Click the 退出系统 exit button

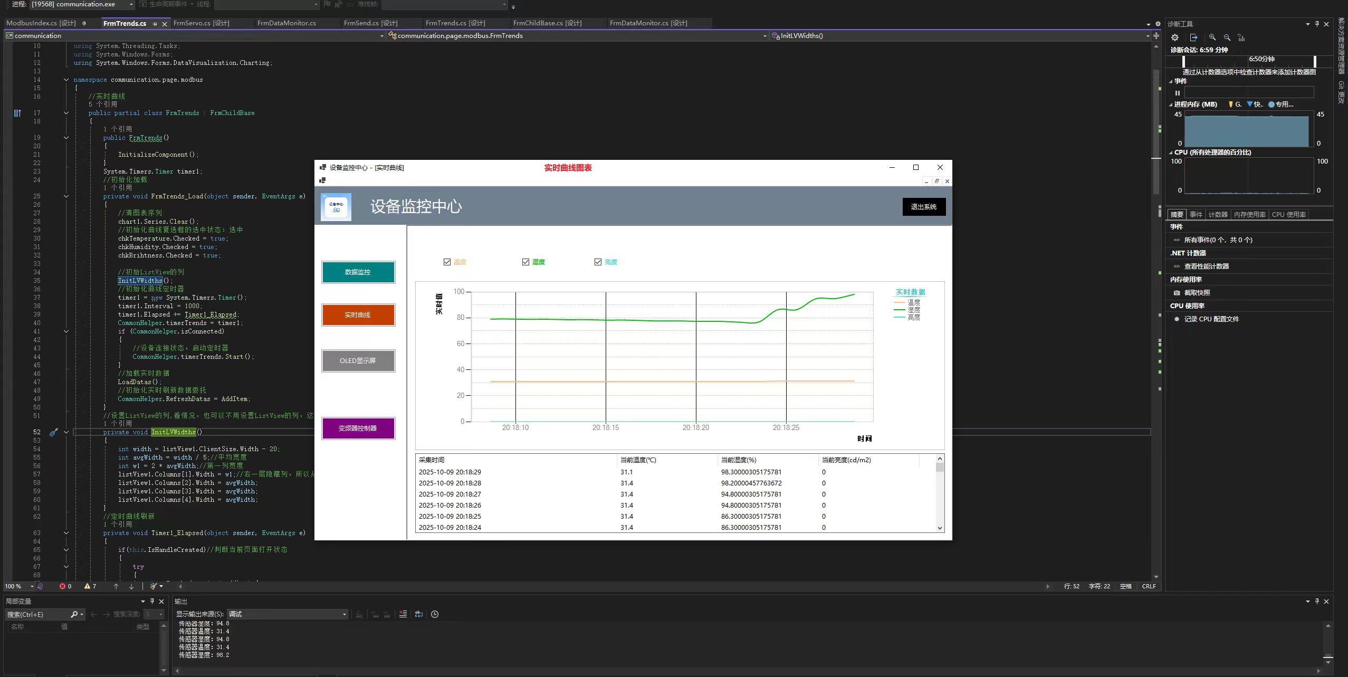[x=923, y=207]
